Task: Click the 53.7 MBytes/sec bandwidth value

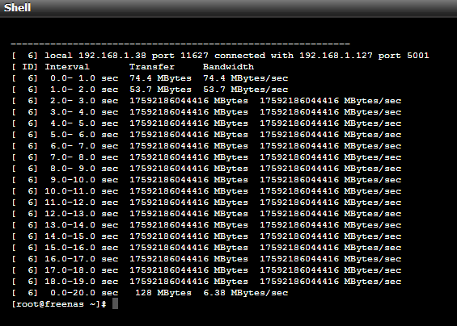Action: (246, 90)
